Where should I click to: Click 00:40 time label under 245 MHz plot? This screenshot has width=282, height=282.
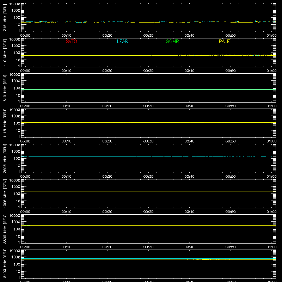[x=189, y=36]
